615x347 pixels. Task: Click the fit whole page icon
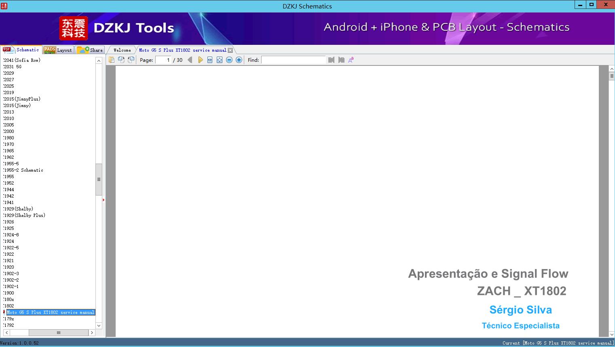click(x=220, y=60)
